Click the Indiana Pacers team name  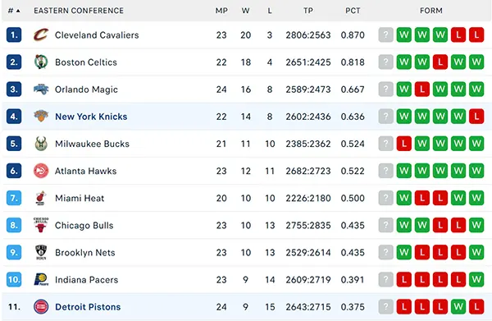point(87,279)
